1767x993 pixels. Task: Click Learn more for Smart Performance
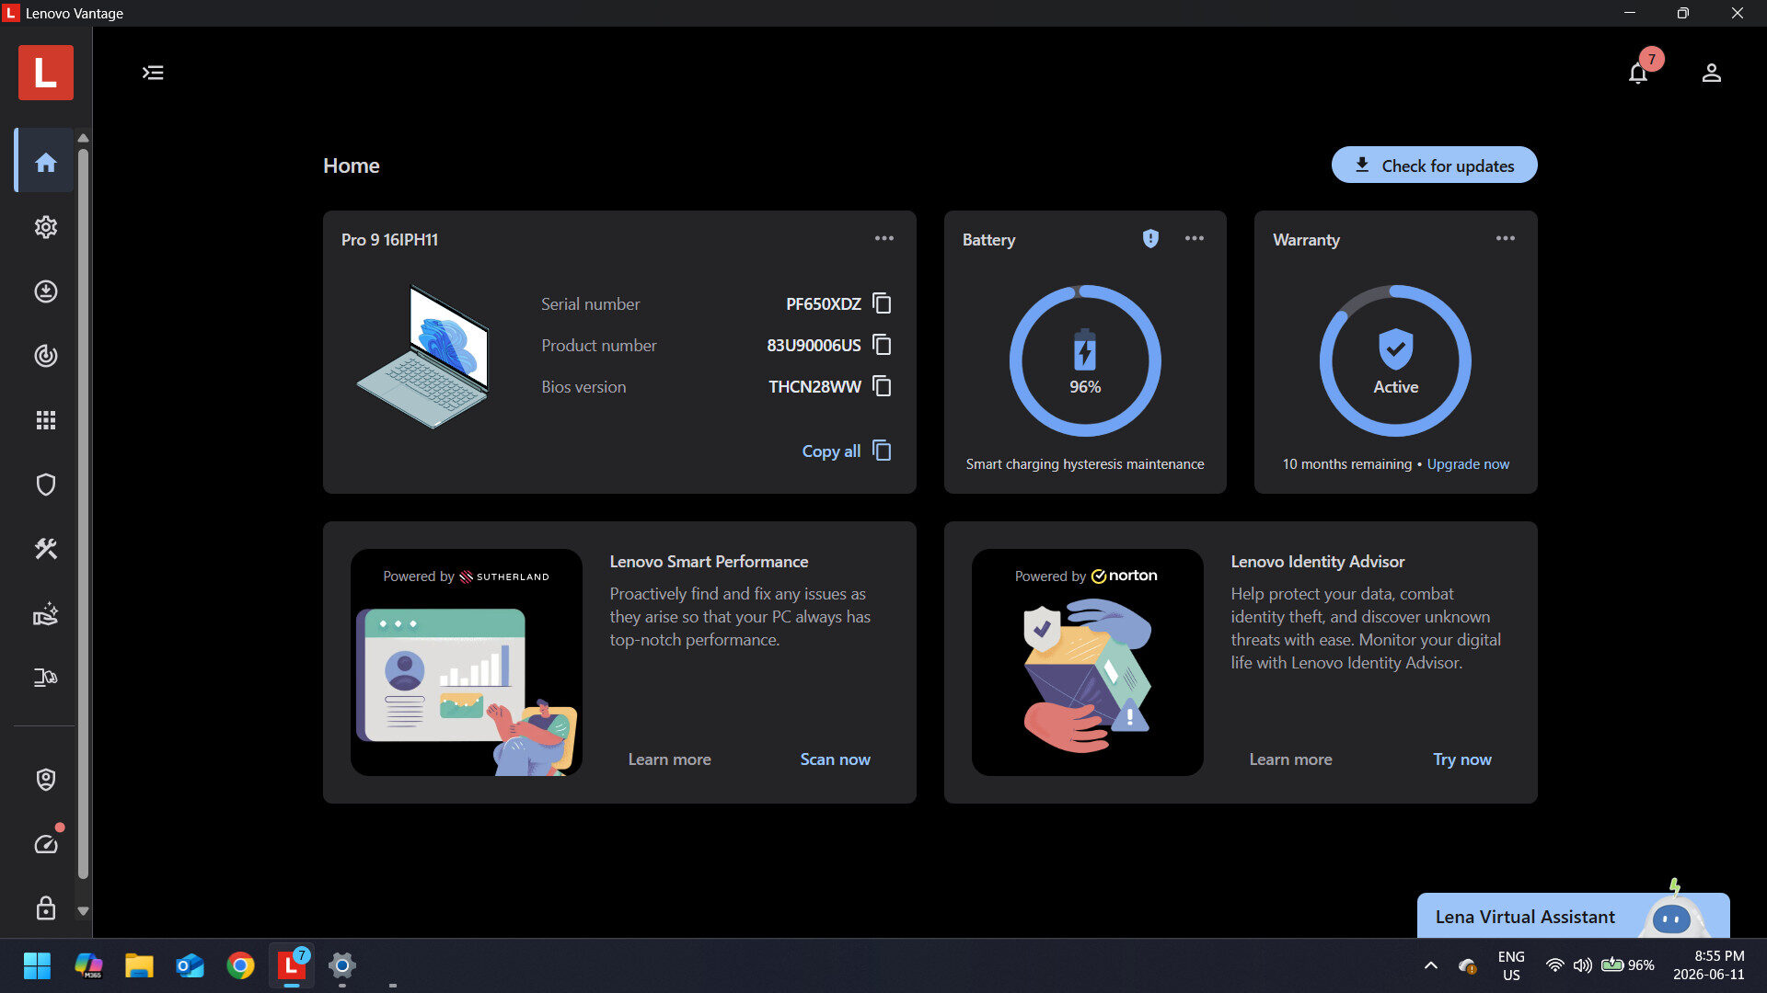coord(669,759)
